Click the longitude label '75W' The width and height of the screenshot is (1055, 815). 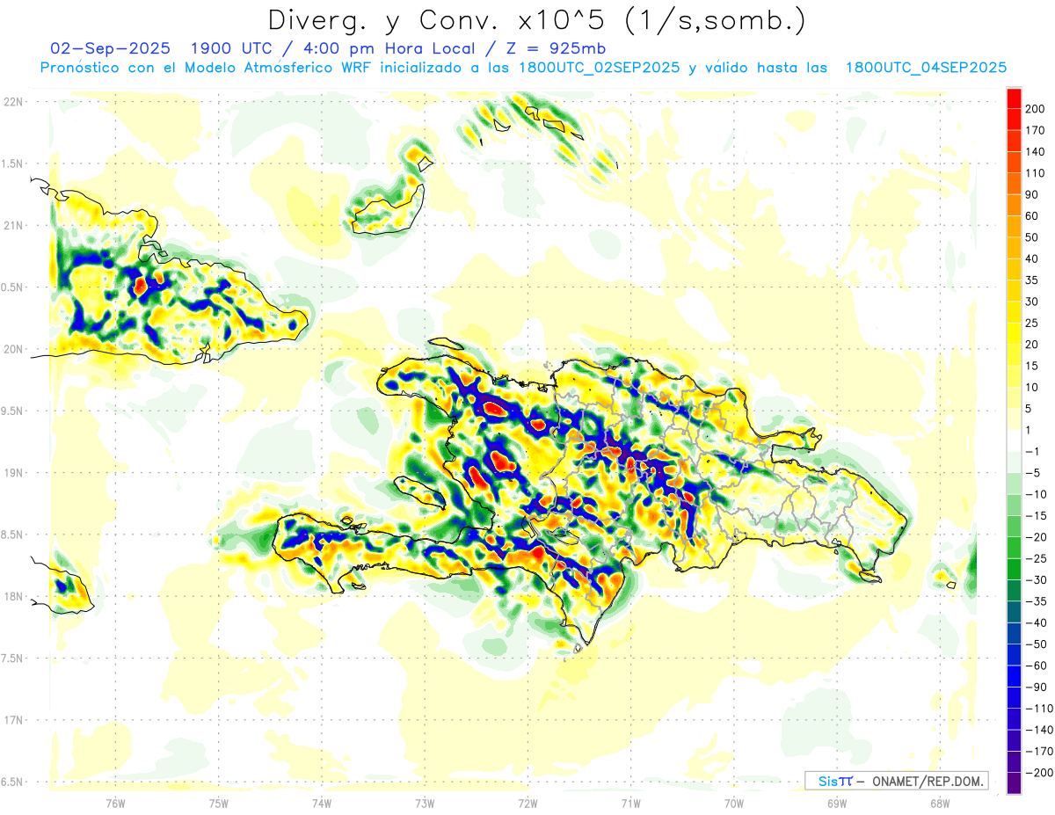[x=218, y=803]
